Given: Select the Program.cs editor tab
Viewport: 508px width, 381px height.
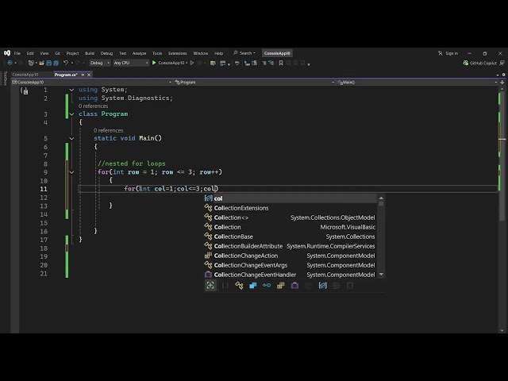Looking at the screenshot, I should click(66, 75).
